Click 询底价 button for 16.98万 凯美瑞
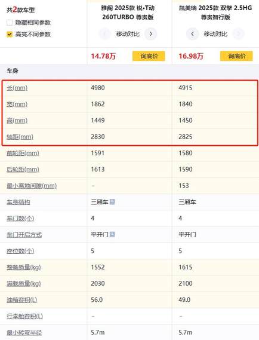Image resolution: width=259 pixels, height=340 pixels. click(236, 56)
